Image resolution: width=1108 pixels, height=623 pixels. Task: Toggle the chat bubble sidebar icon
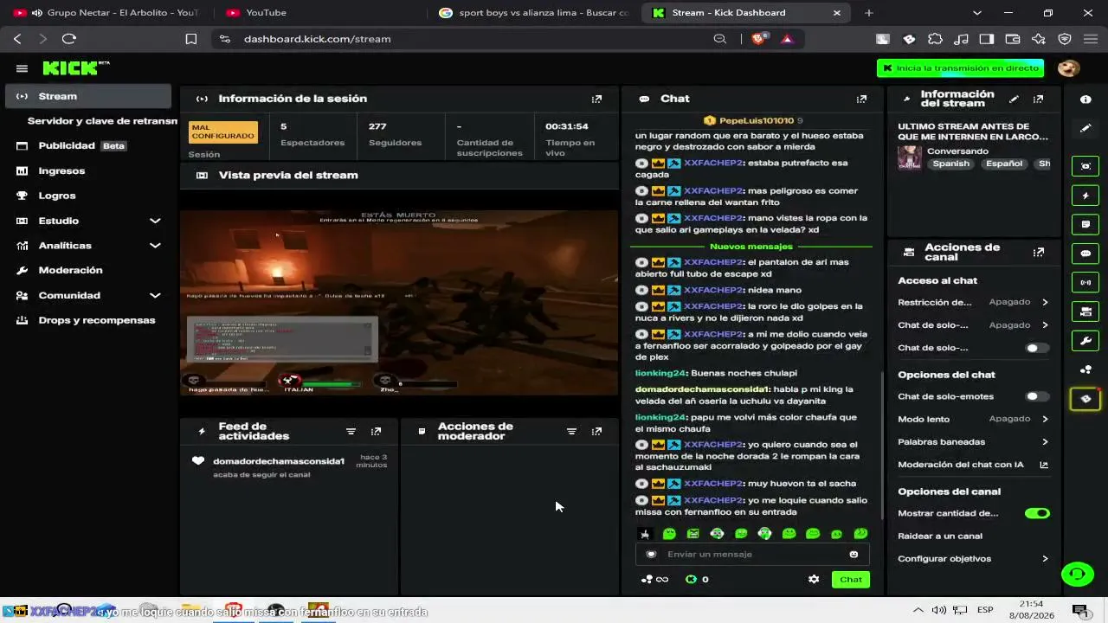tap(1085, 254)
